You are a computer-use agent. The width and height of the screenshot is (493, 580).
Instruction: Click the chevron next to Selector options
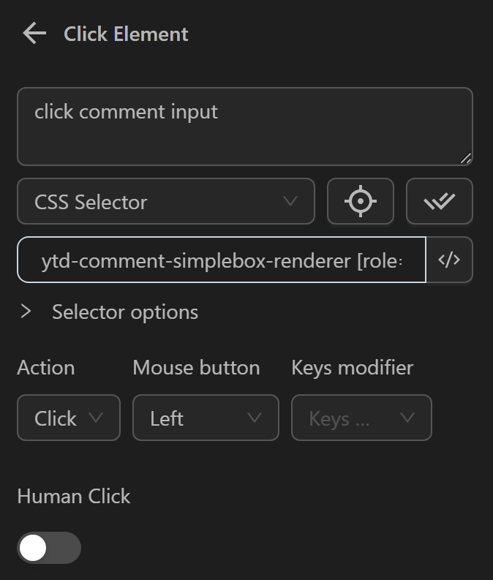26,312
